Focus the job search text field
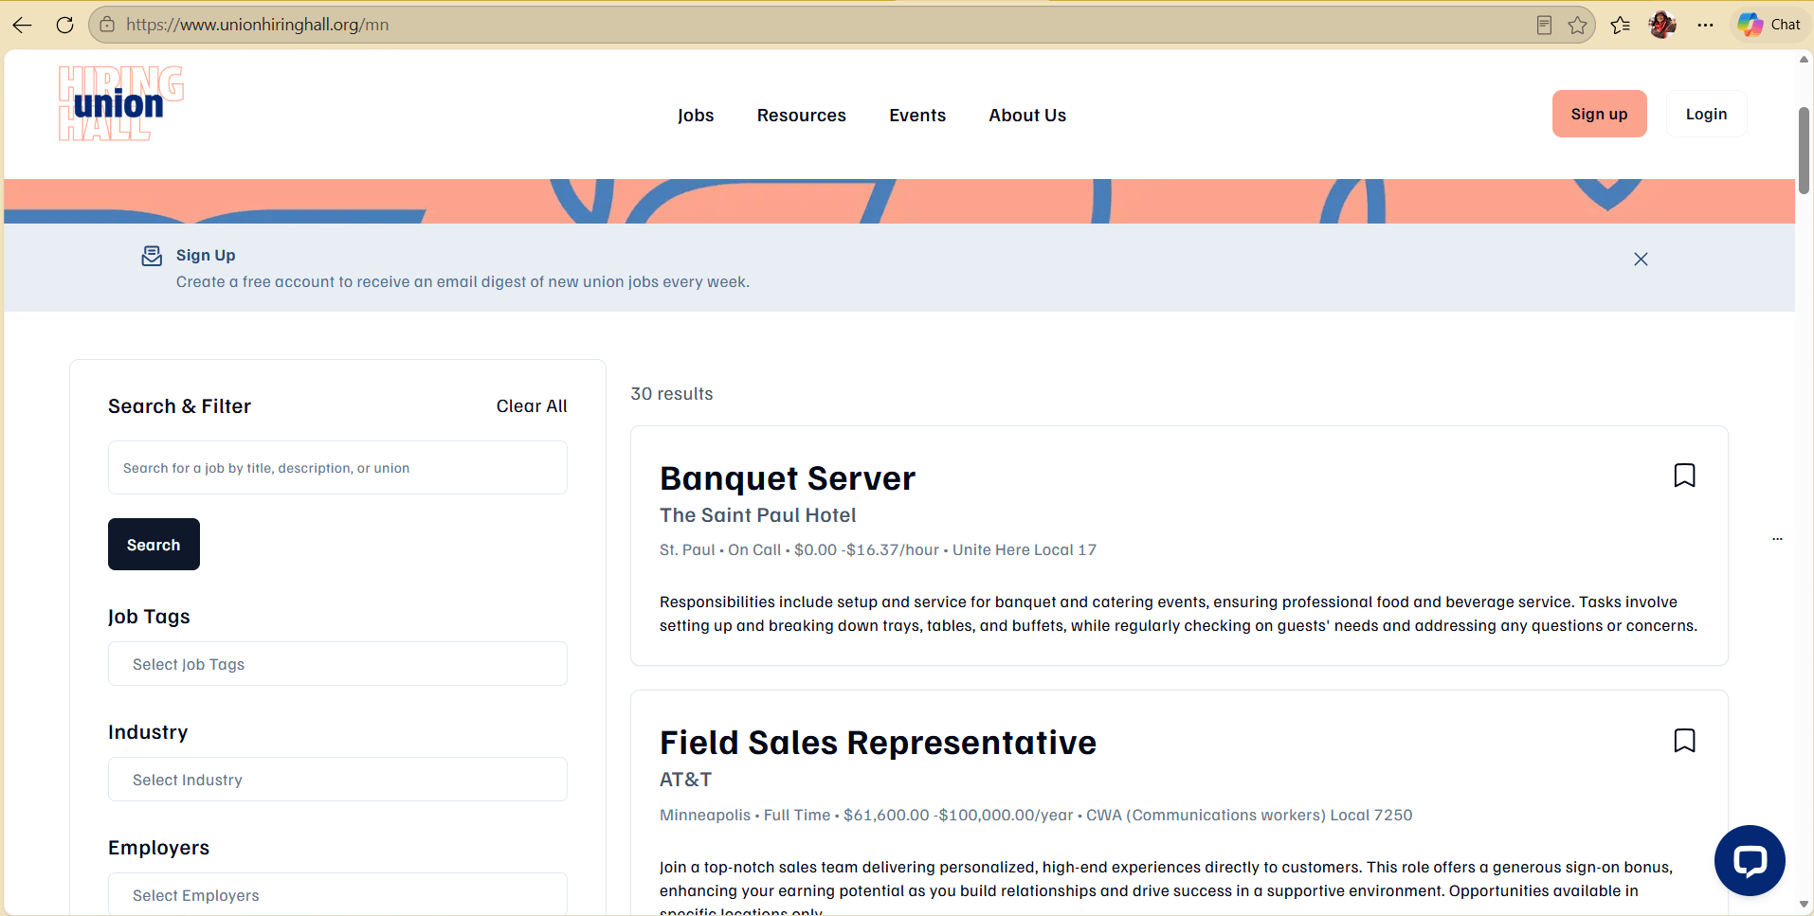The image size is (1814, 916). (x=337, y=467)
